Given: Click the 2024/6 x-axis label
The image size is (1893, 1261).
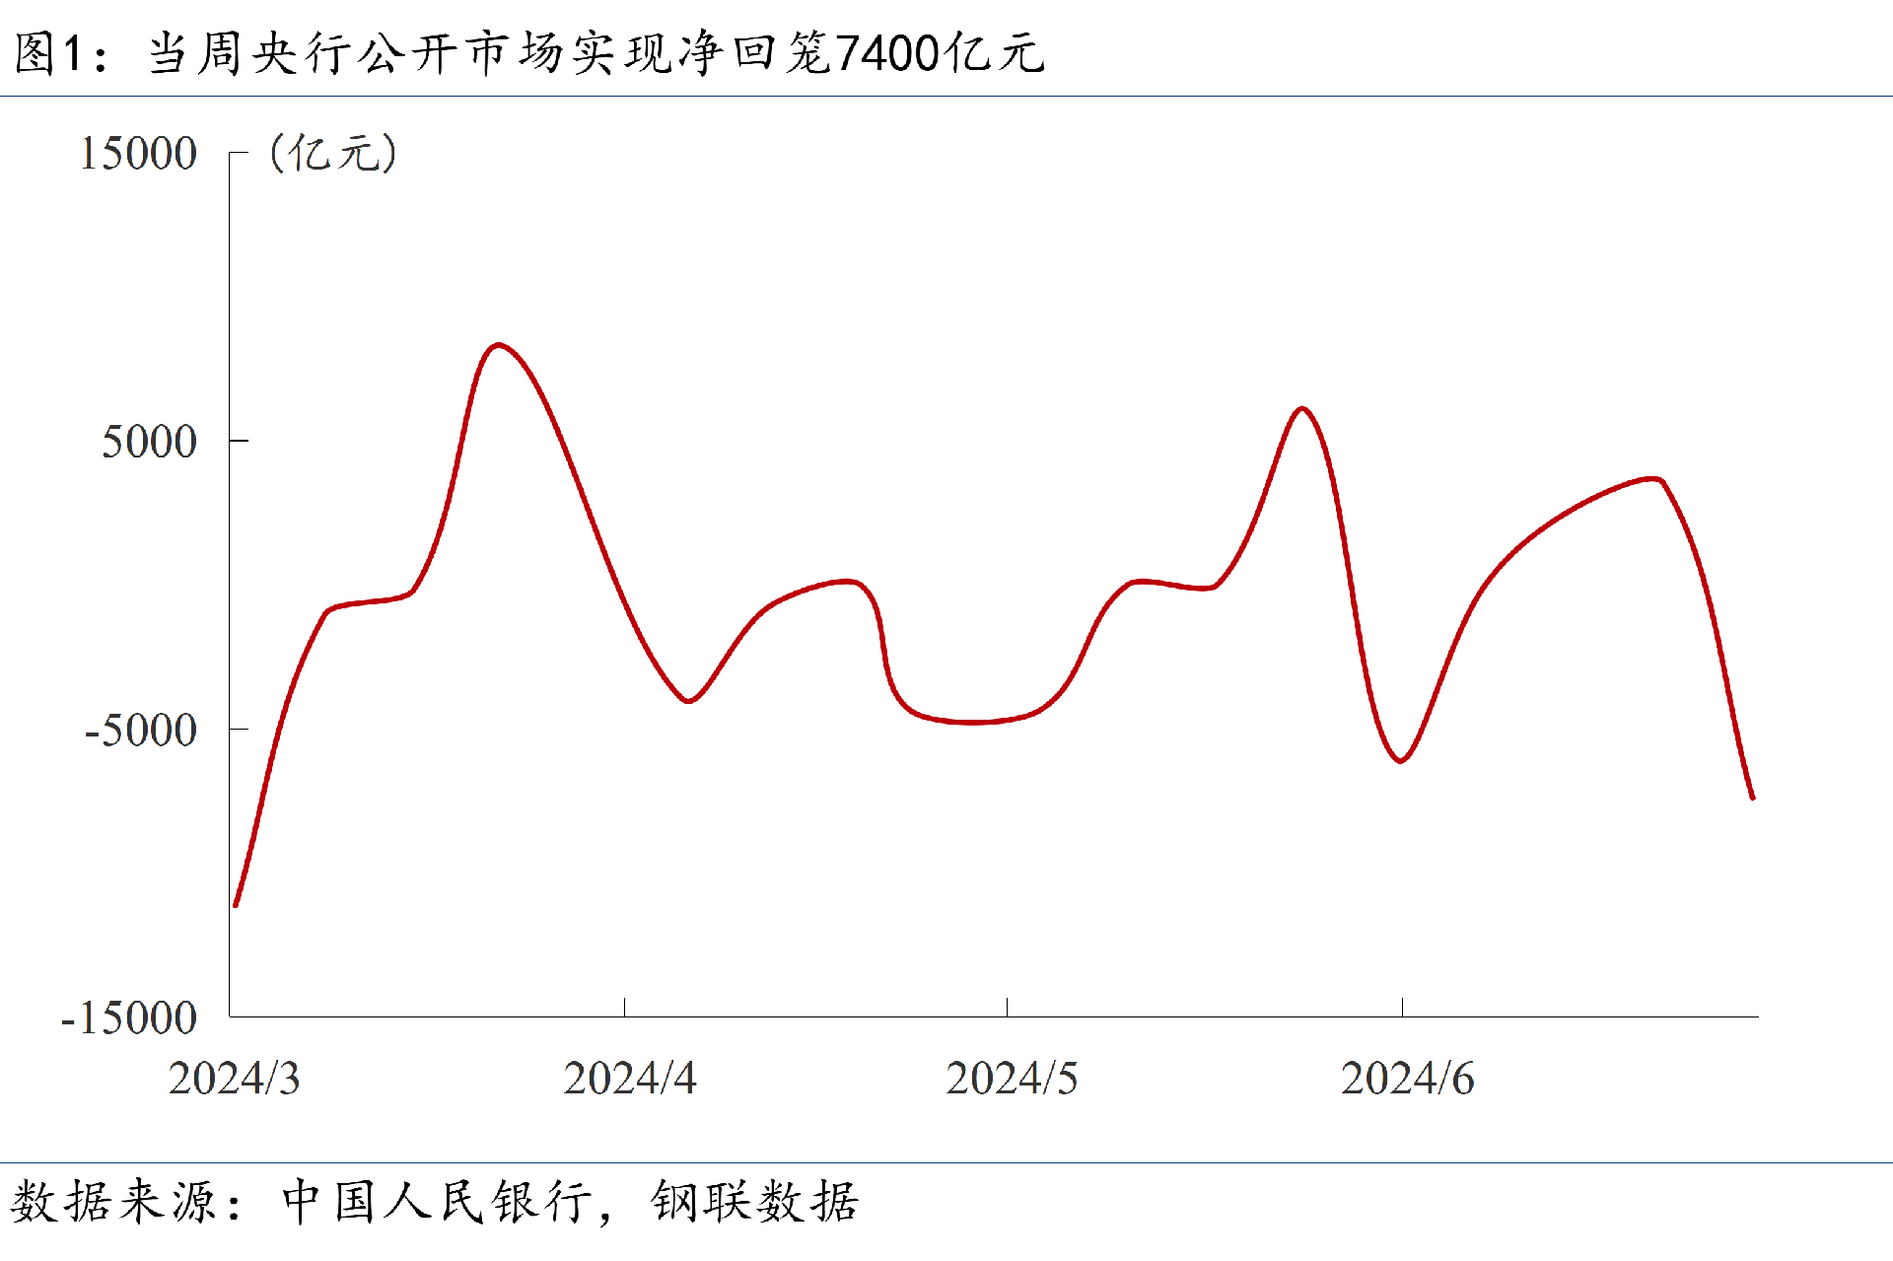Looking at the screenshot, I should tap(1407, 1079).
